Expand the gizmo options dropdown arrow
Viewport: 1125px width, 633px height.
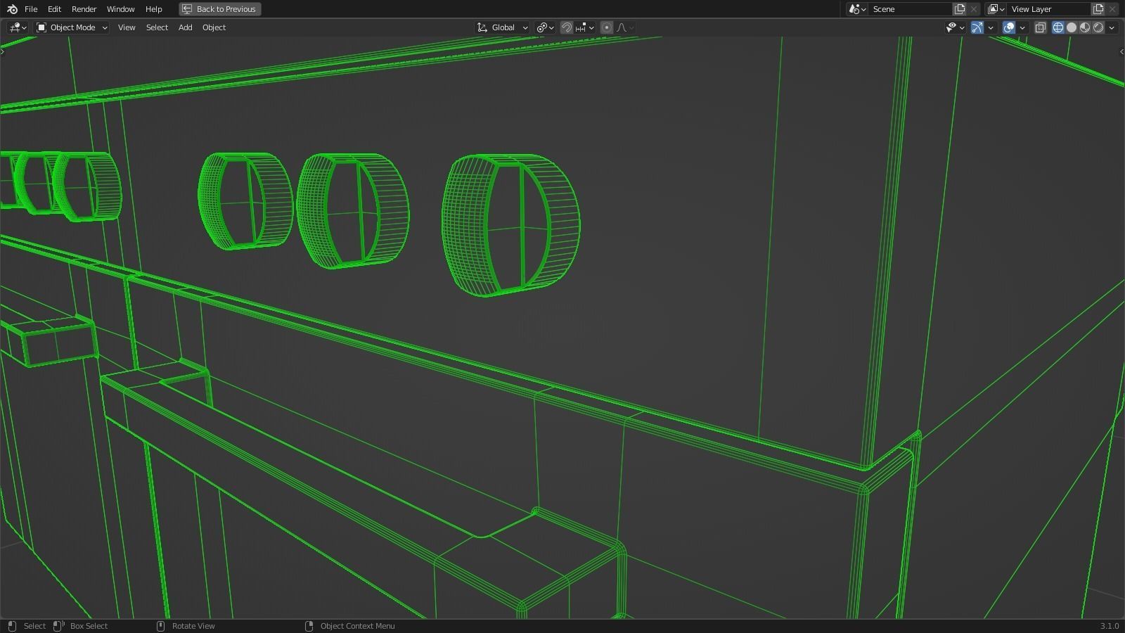pyautogui.click(x=991, y=27)
